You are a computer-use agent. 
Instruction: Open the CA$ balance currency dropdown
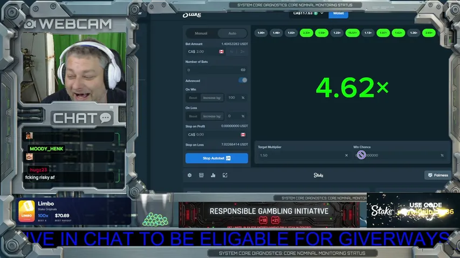[308, 13]
